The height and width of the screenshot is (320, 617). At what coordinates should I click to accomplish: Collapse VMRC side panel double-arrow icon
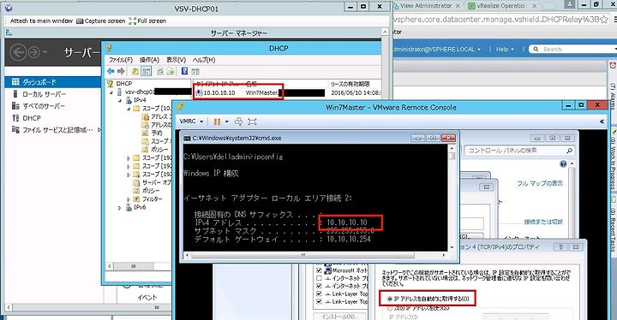pyautogui.click(x=602, y=121)
